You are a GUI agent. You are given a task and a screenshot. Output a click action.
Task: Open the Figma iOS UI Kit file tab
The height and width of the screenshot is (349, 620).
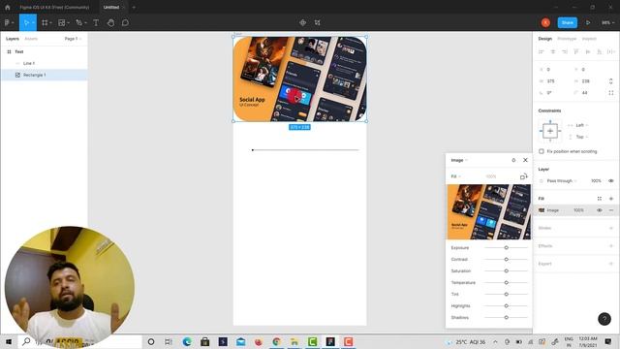[54, 7]
